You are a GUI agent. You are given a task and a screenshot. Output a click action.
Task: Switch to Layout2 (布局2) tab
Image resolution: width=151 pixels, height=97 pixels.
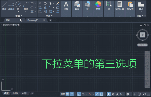point(25,93)
